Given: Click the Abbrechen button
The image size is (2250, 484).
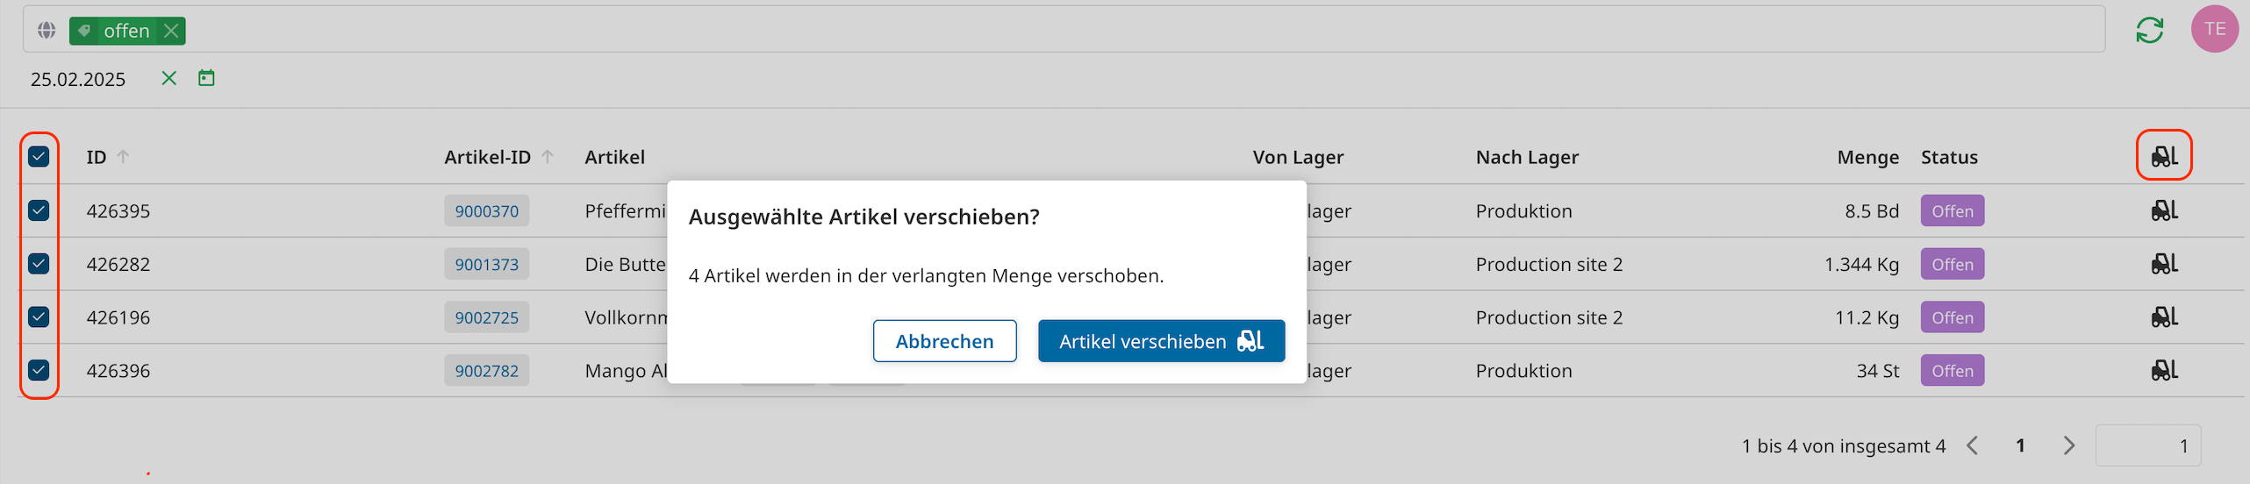Looking at the screenshot, I should pos(944,341).
